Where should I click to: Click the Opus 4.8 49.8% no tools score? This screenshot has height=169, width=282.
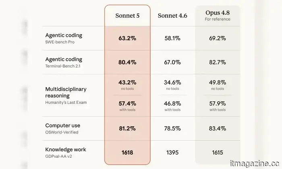tap(218, 82)
